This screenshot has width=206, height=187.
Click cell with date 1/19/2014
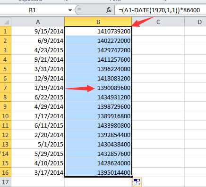tap(38, 88)
